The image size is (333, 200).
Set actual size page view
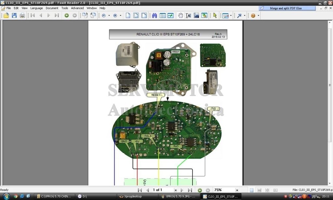[128, 16]
